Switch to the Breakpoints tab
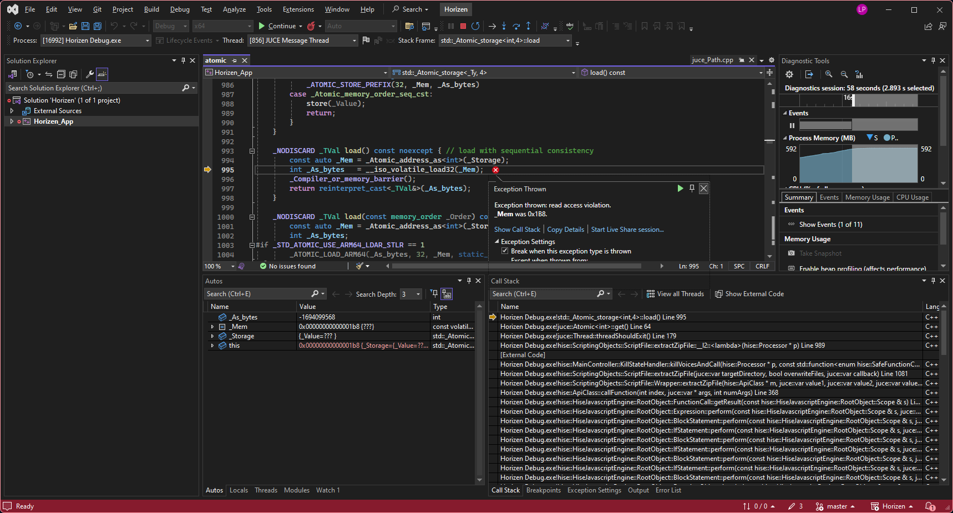 point(543,490)
